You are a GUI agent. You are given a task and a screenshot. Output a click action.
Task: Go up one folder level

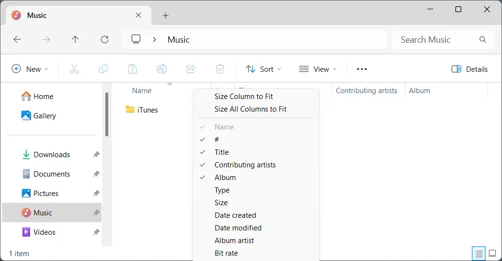tap(75, 40)
